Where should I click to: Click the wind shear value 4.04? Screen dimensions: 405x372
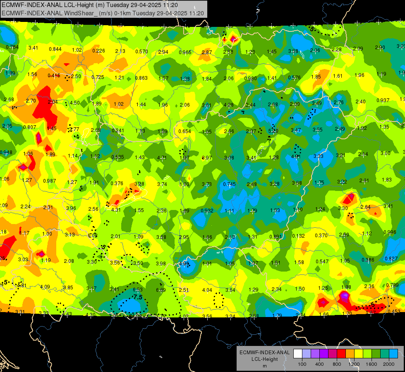click(207, 290)
